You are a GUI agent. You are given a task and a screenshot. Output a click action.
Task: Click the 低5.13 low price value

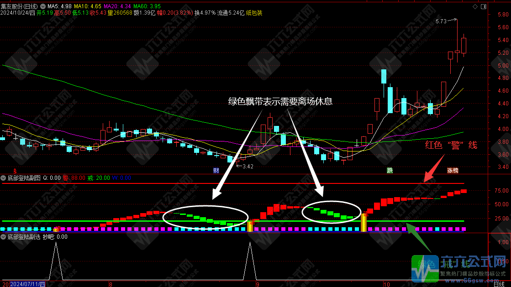pyautogui.click(x=80, y=13)
